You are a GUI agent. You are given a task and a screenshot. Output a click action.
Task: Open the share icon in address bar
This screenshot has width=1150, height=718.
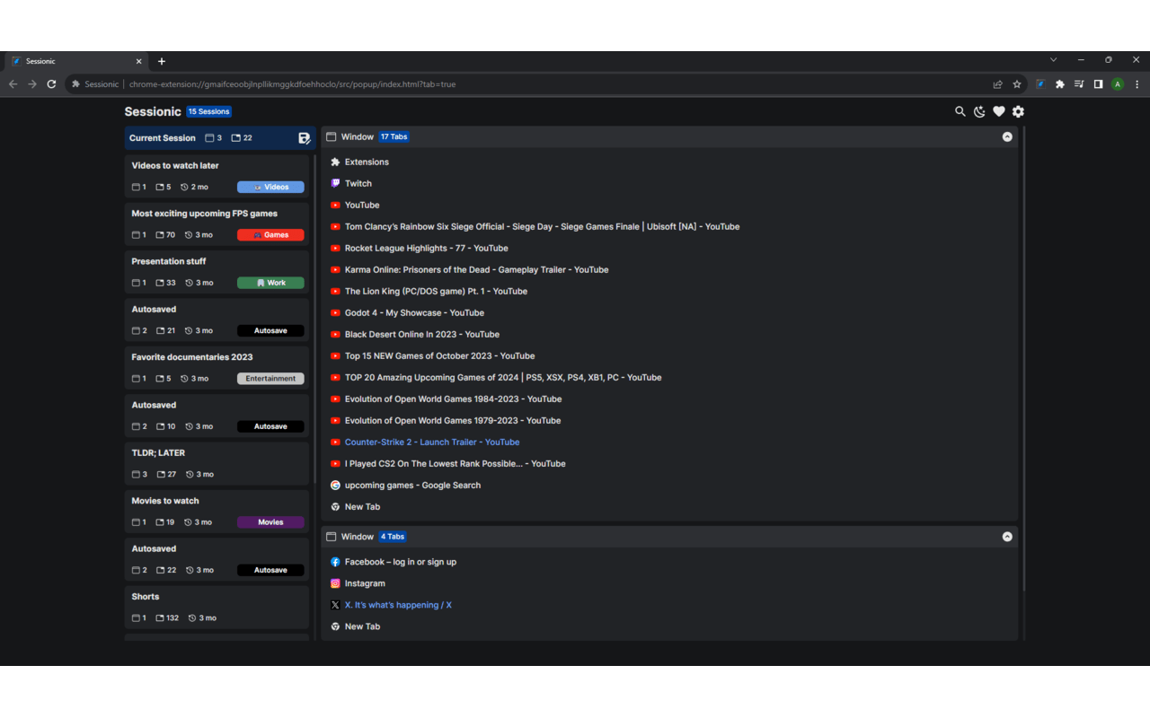click(997, 84)
